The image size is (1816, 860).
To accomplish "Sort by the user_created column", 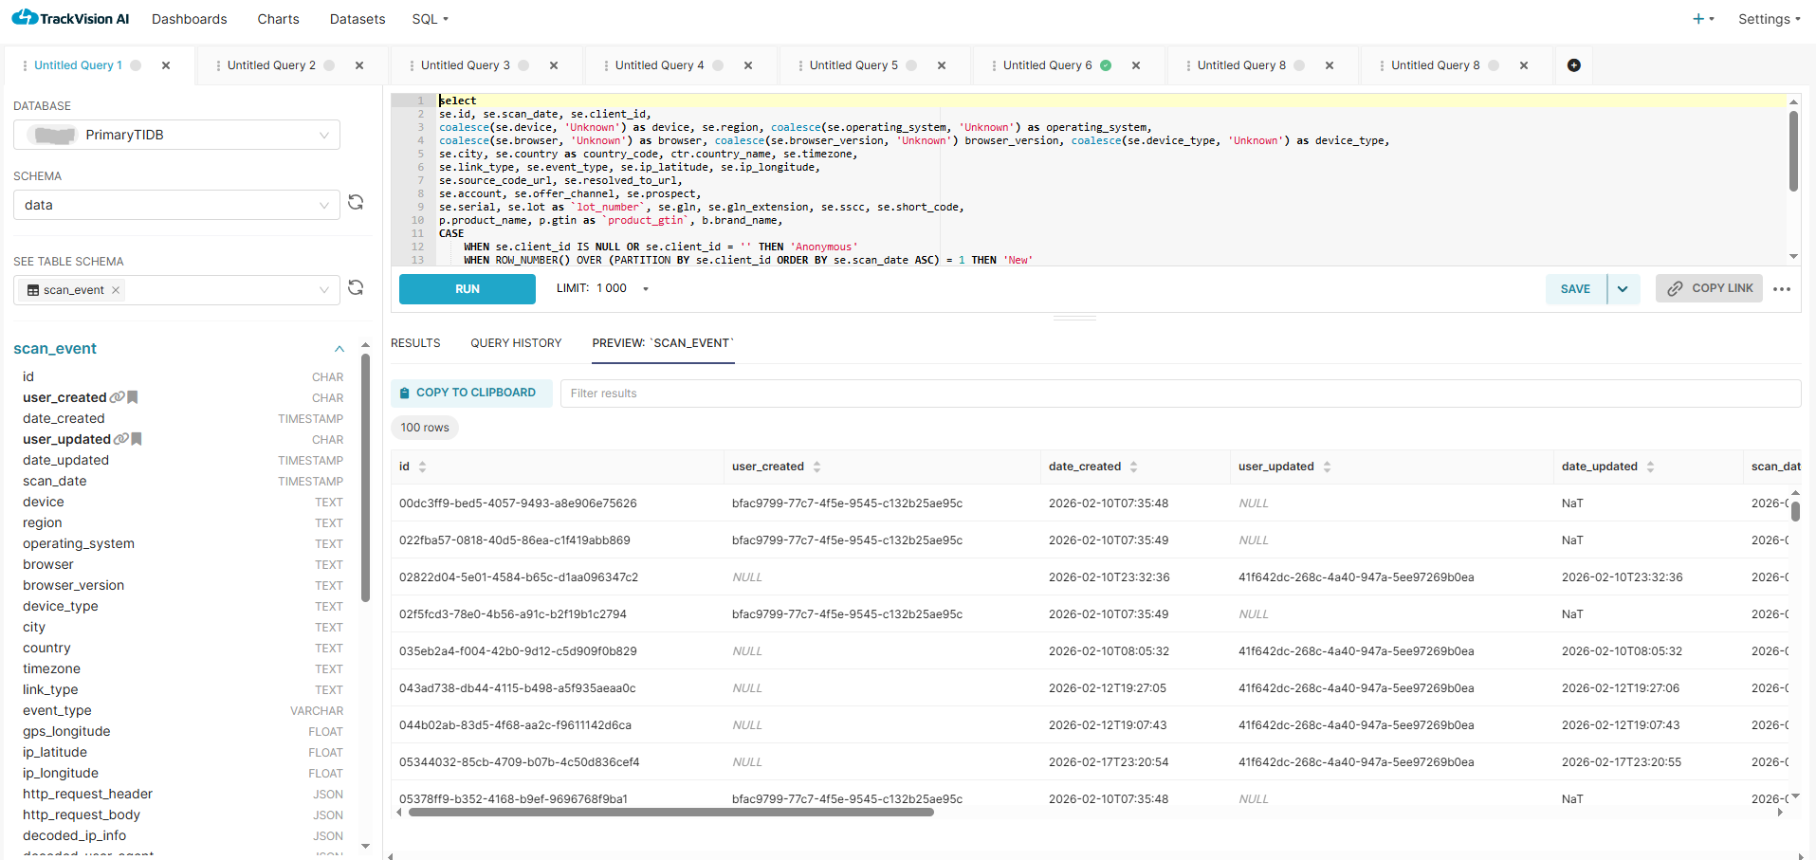I will click(x=816, y=467).
